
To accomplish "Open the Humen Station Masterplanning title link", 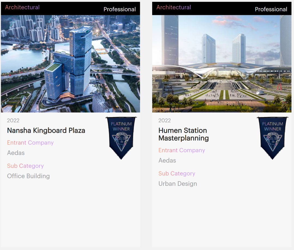I will click(x=183, y=134).
